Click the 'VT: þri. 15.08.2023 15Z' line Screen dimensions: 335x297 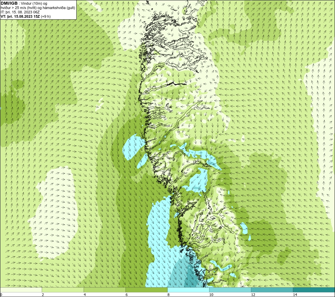tap(26, 16)
